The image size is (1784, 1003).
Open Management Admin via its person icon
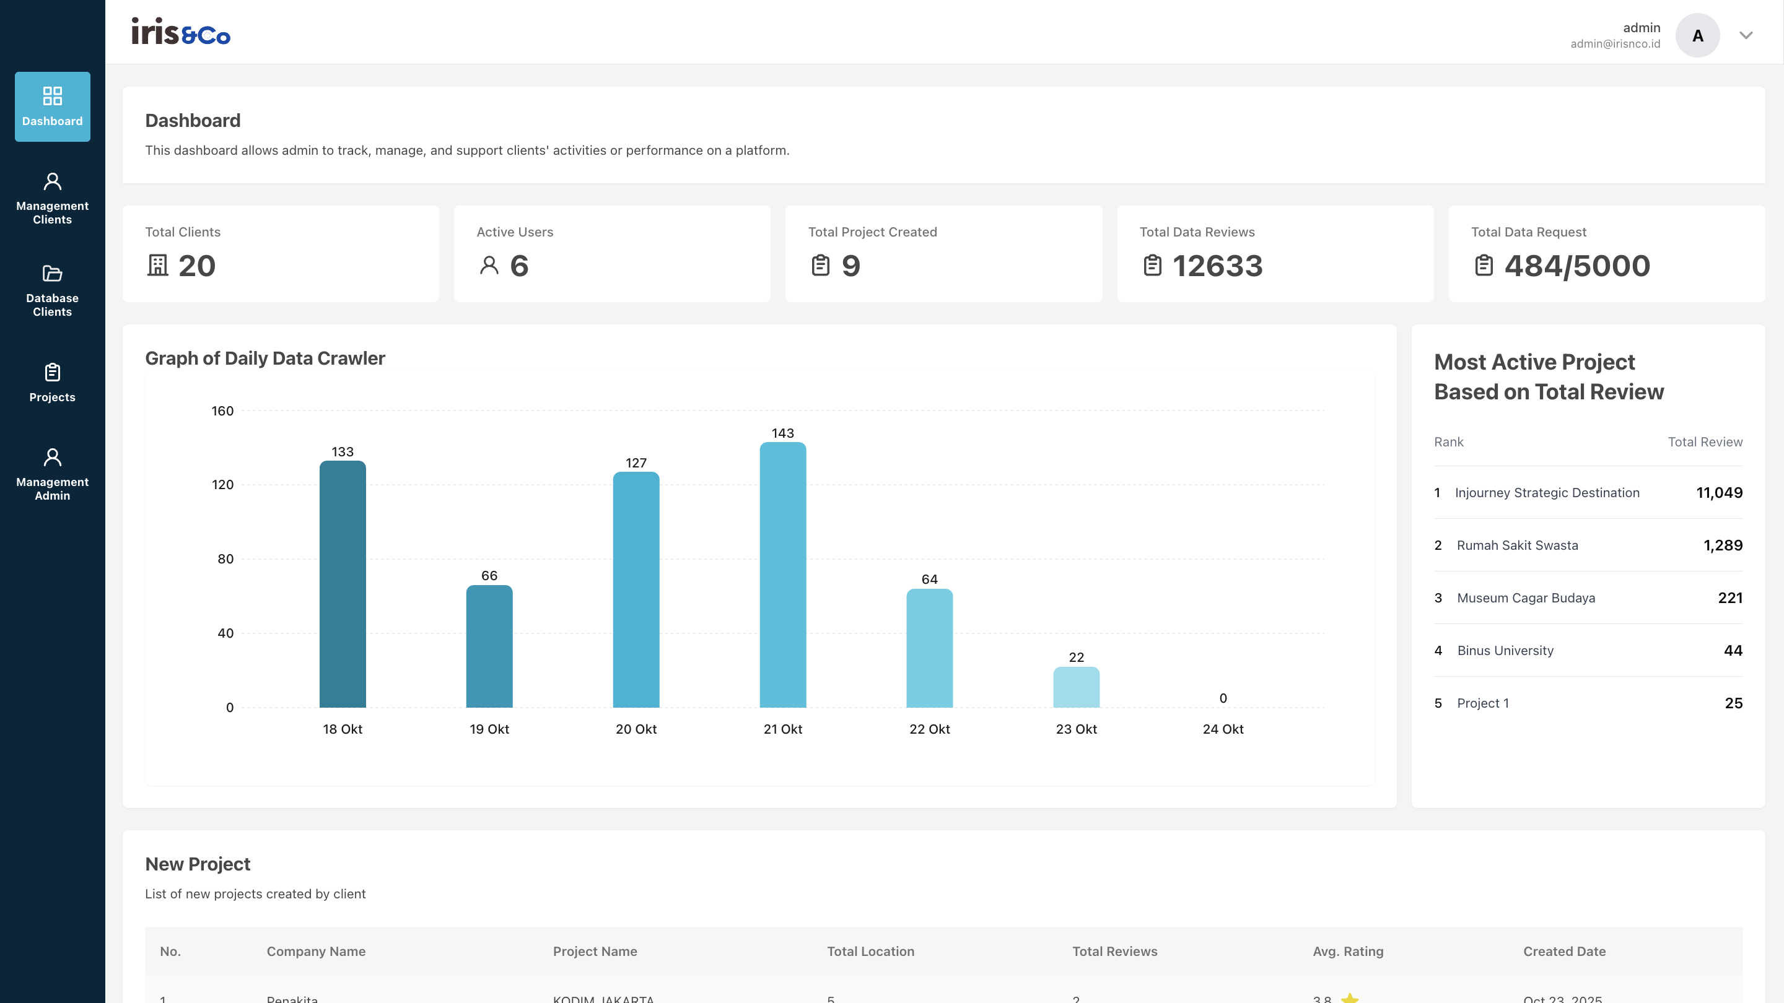(52, 456)
